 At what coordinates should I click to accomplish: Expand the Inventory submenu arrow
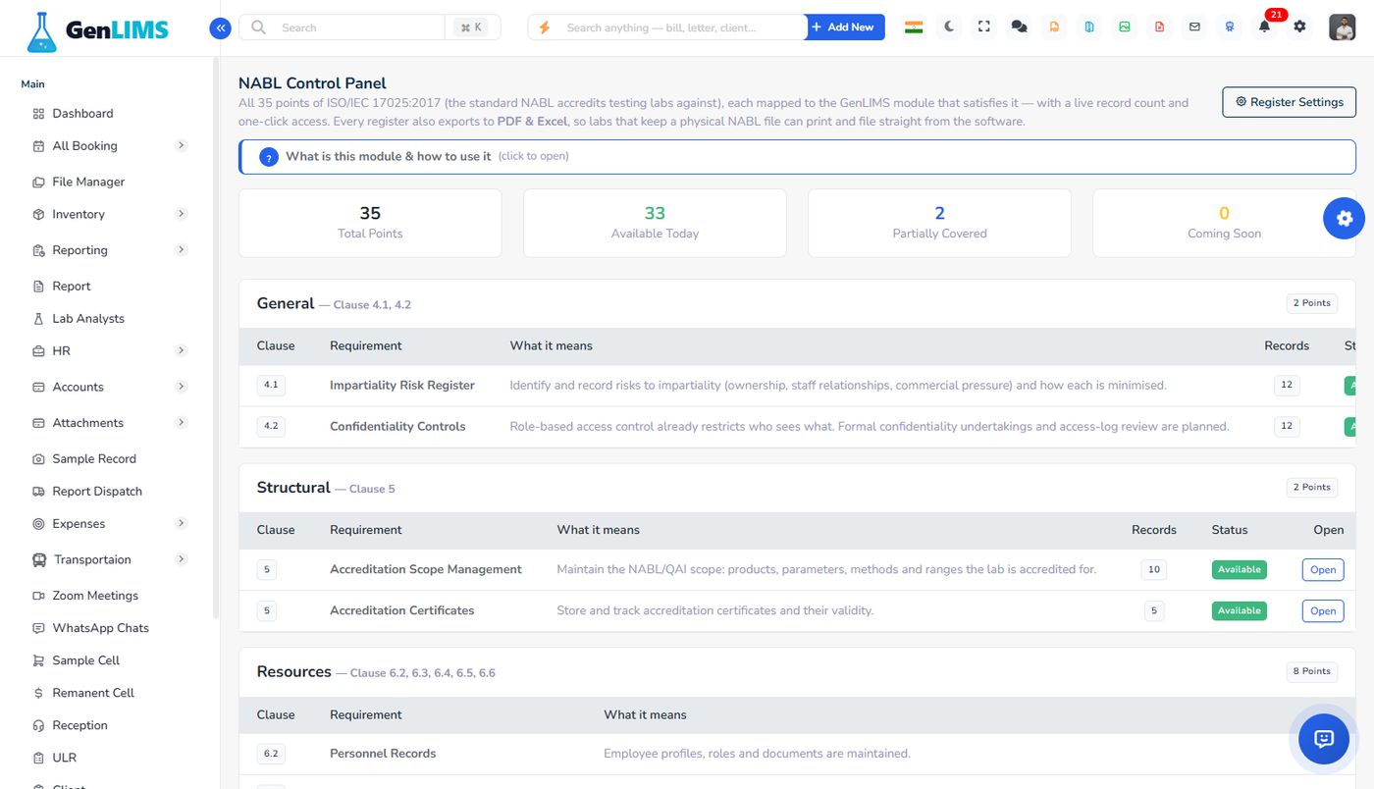(181, 214)
